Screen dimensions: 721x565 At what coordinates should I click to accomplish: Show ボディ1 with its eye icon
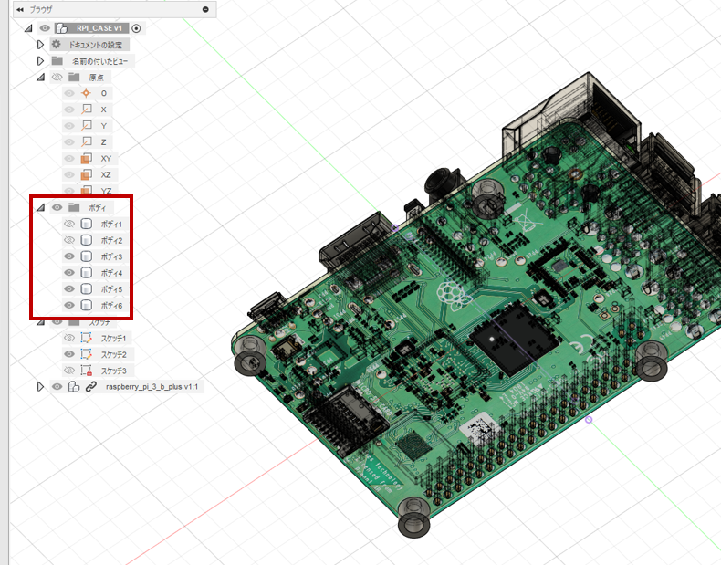click(x=69, y=224)
